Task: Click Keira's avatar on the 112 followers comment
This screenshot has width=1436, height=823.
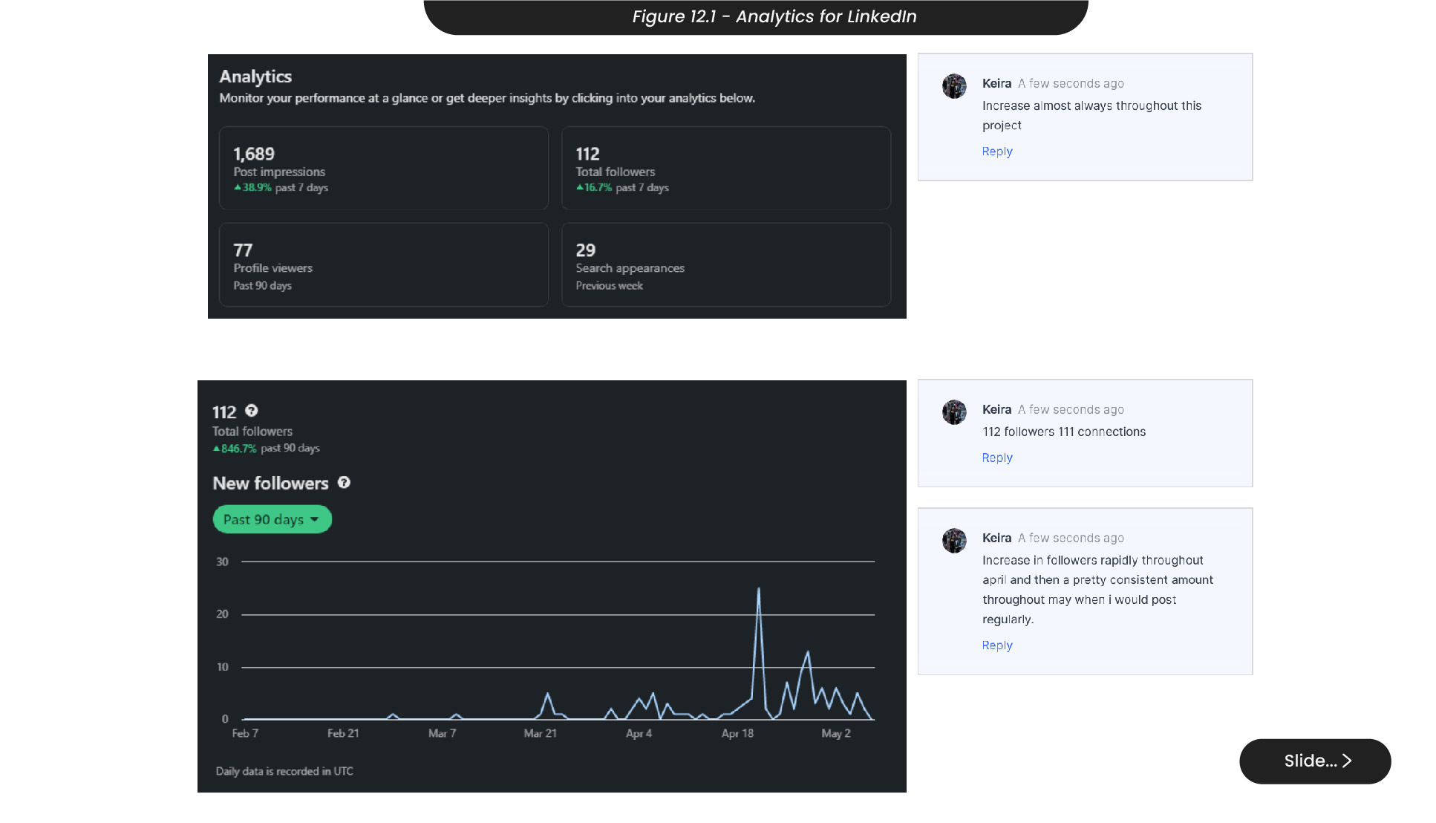Action: 954,412
